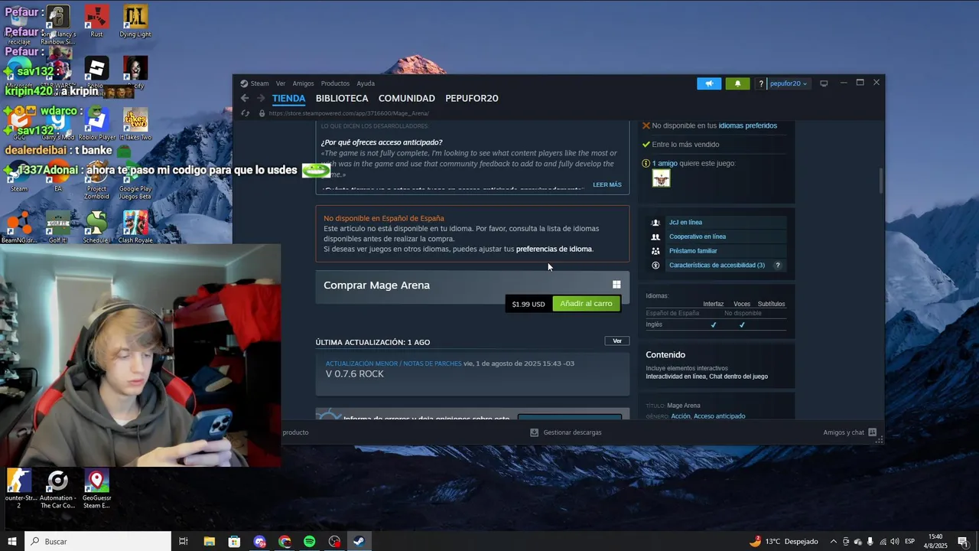Click the Steam page vertical scrollbar
Screen dimensions: 979x551
(880, 181)
